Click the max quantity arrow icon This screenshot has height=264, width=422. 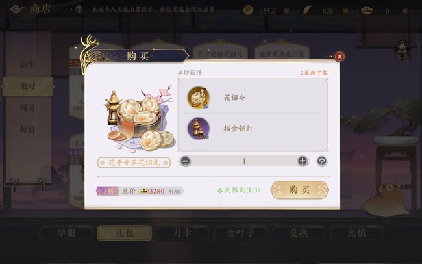point(322,161)
